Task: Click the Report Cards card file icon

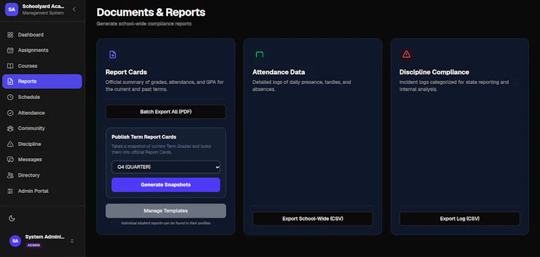Action: 113,54
